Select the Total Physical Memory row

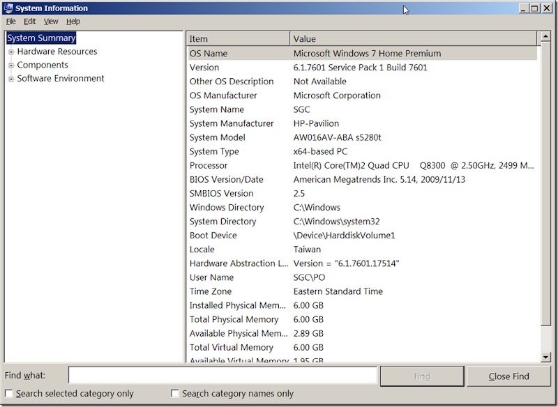(x=362, y=320)
